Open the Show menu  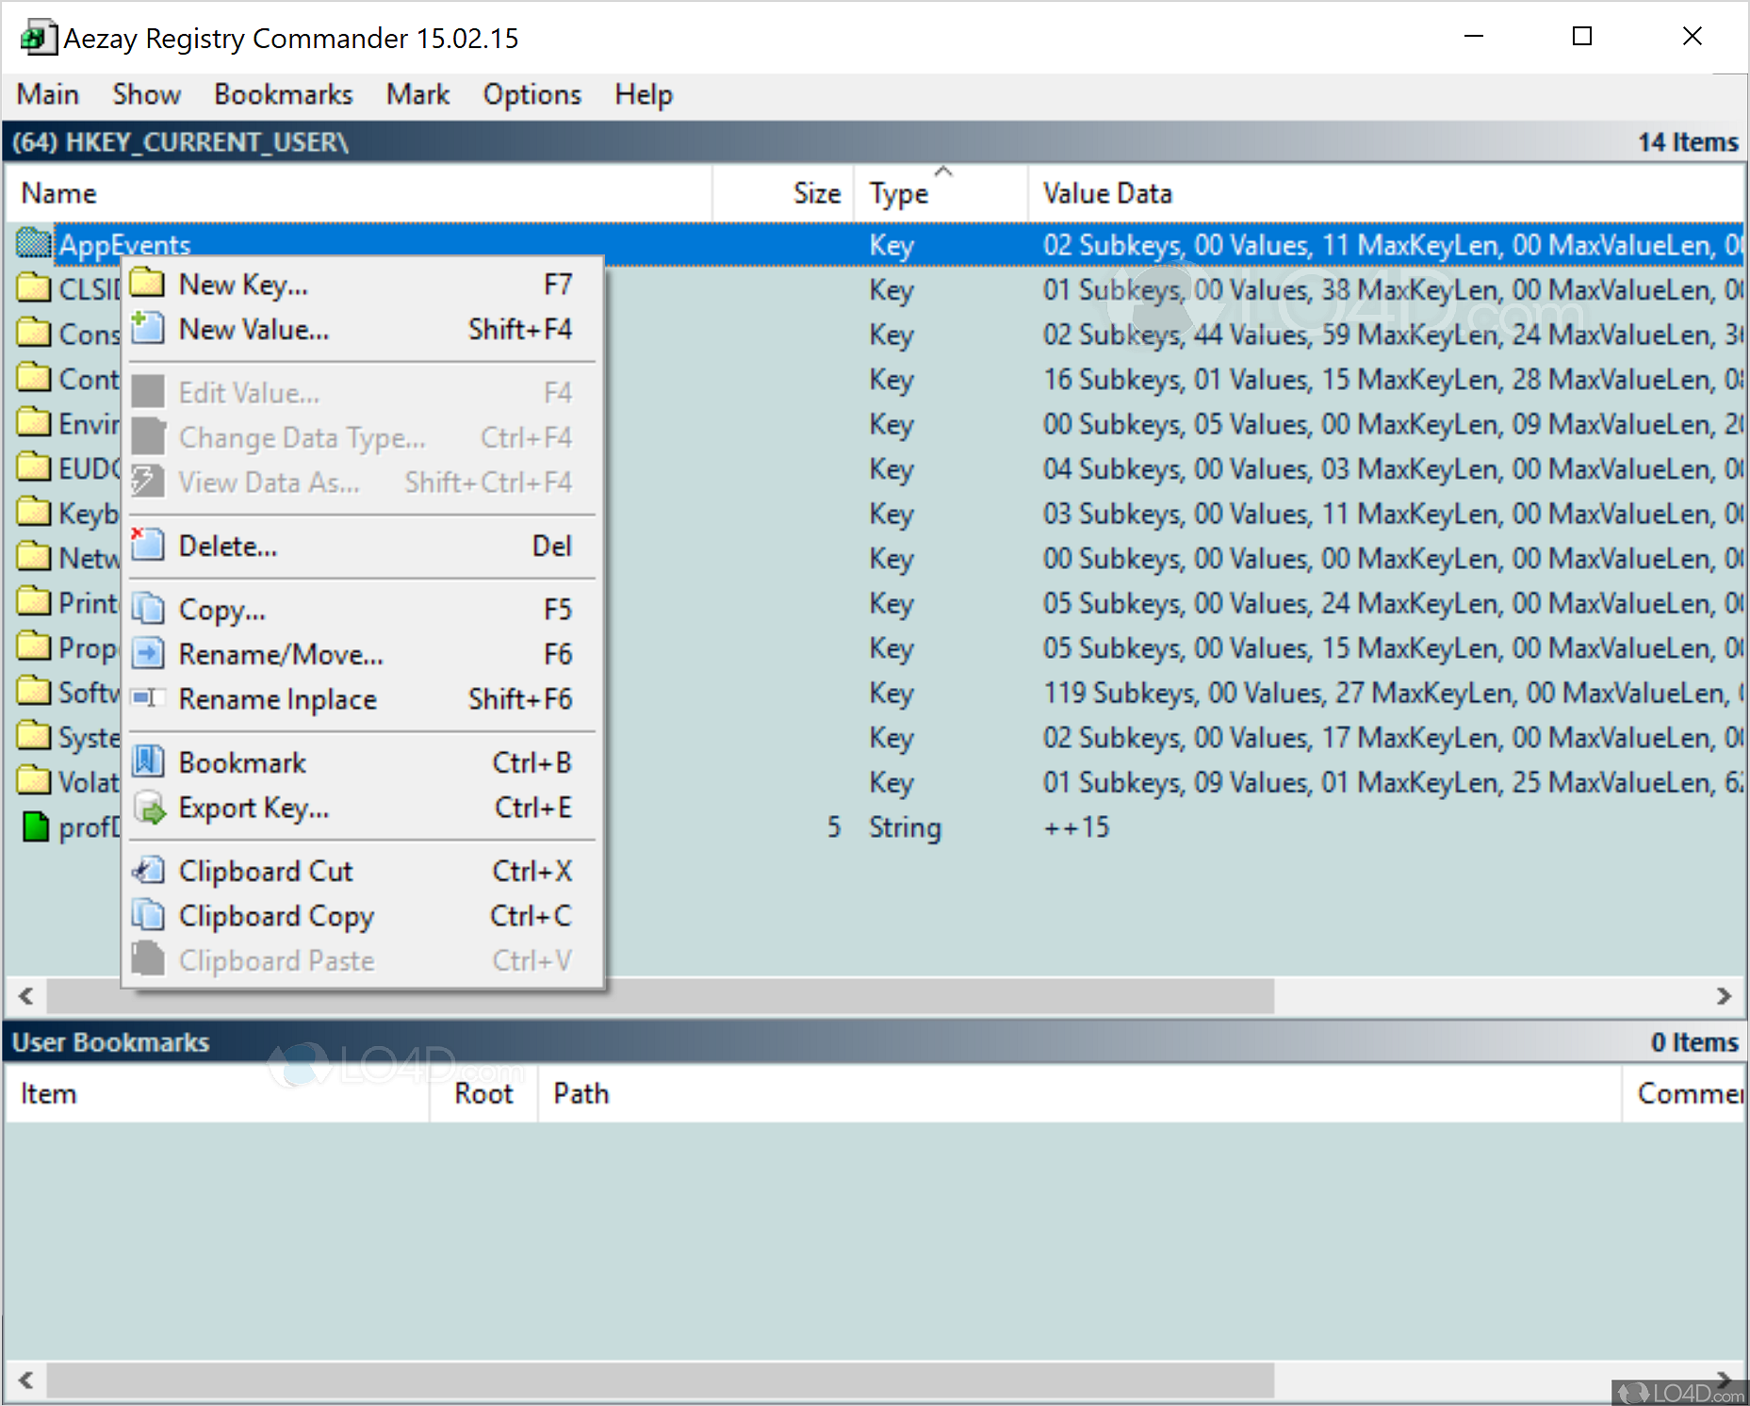click(146, 94)
